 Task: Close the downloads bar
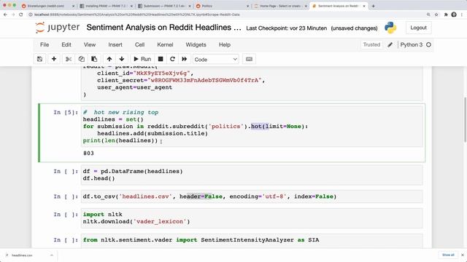[x=463, y=255]
